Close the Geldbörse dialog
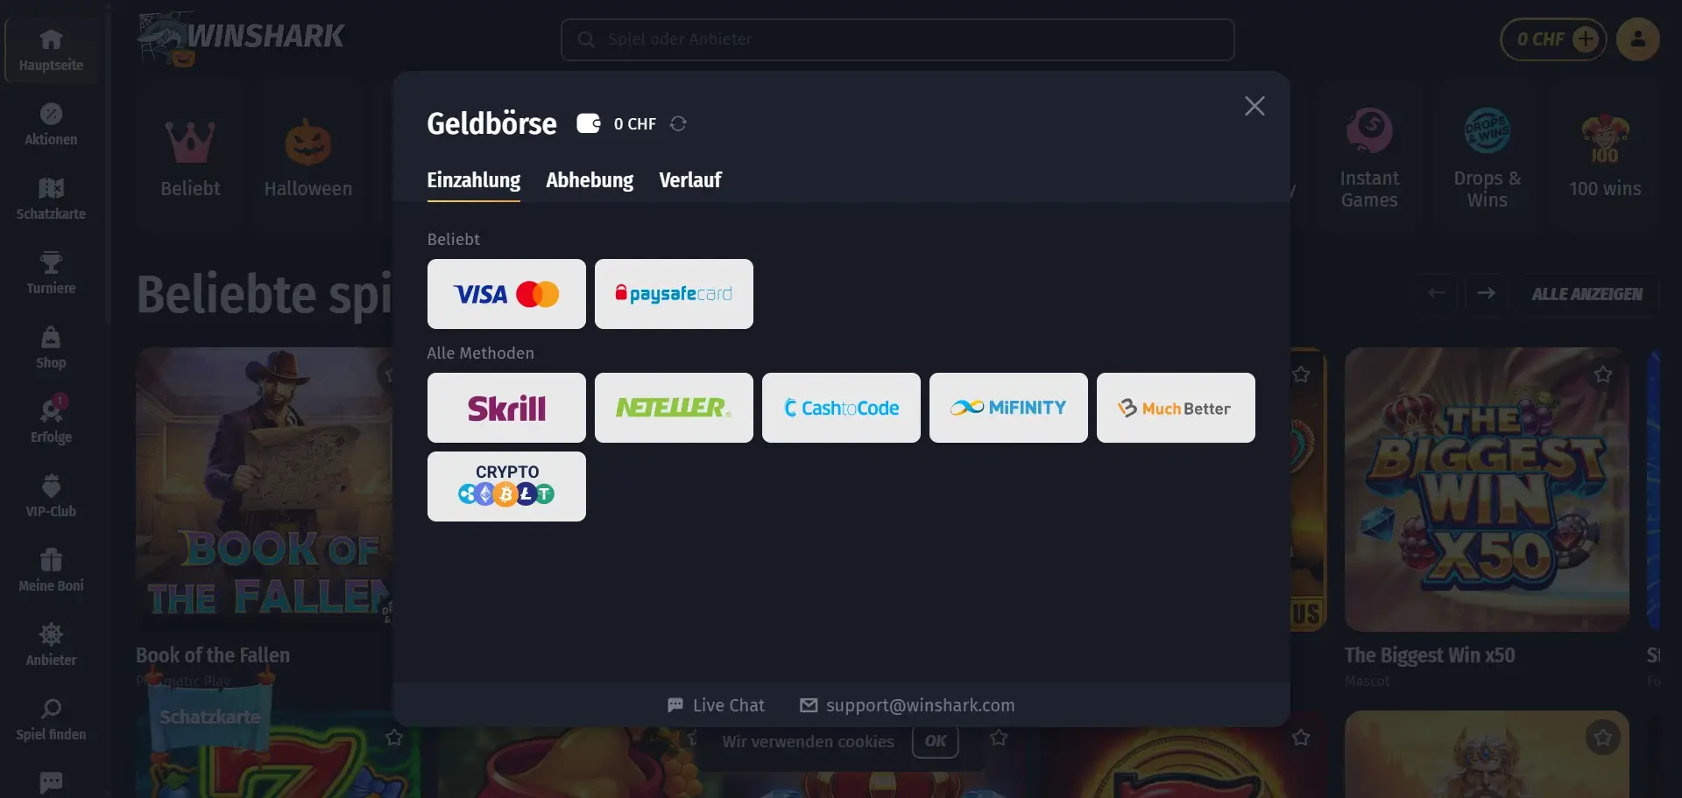 coord(1254,106)
